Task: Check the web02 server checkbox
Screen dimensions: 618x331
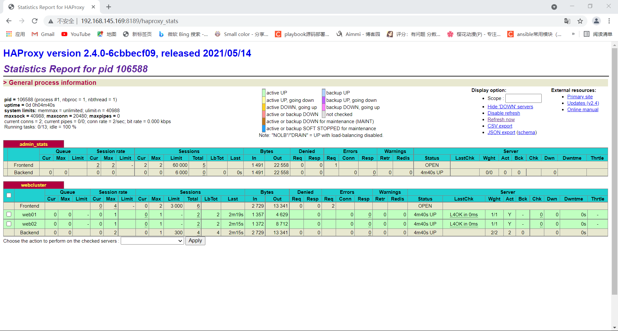Action: pos(9,224)
